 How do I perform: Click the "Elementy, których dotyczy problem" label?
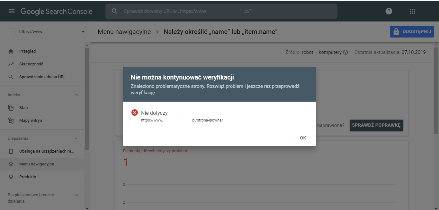coord(155,151)
